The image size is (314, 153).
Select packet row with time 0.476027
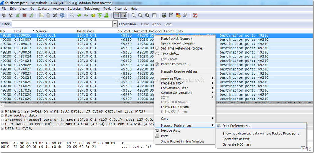coord(77,69)
